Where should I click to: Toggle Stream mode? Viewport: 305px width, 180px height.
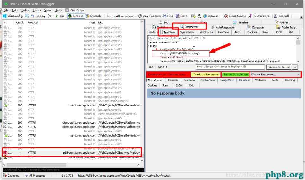point(76,16)
